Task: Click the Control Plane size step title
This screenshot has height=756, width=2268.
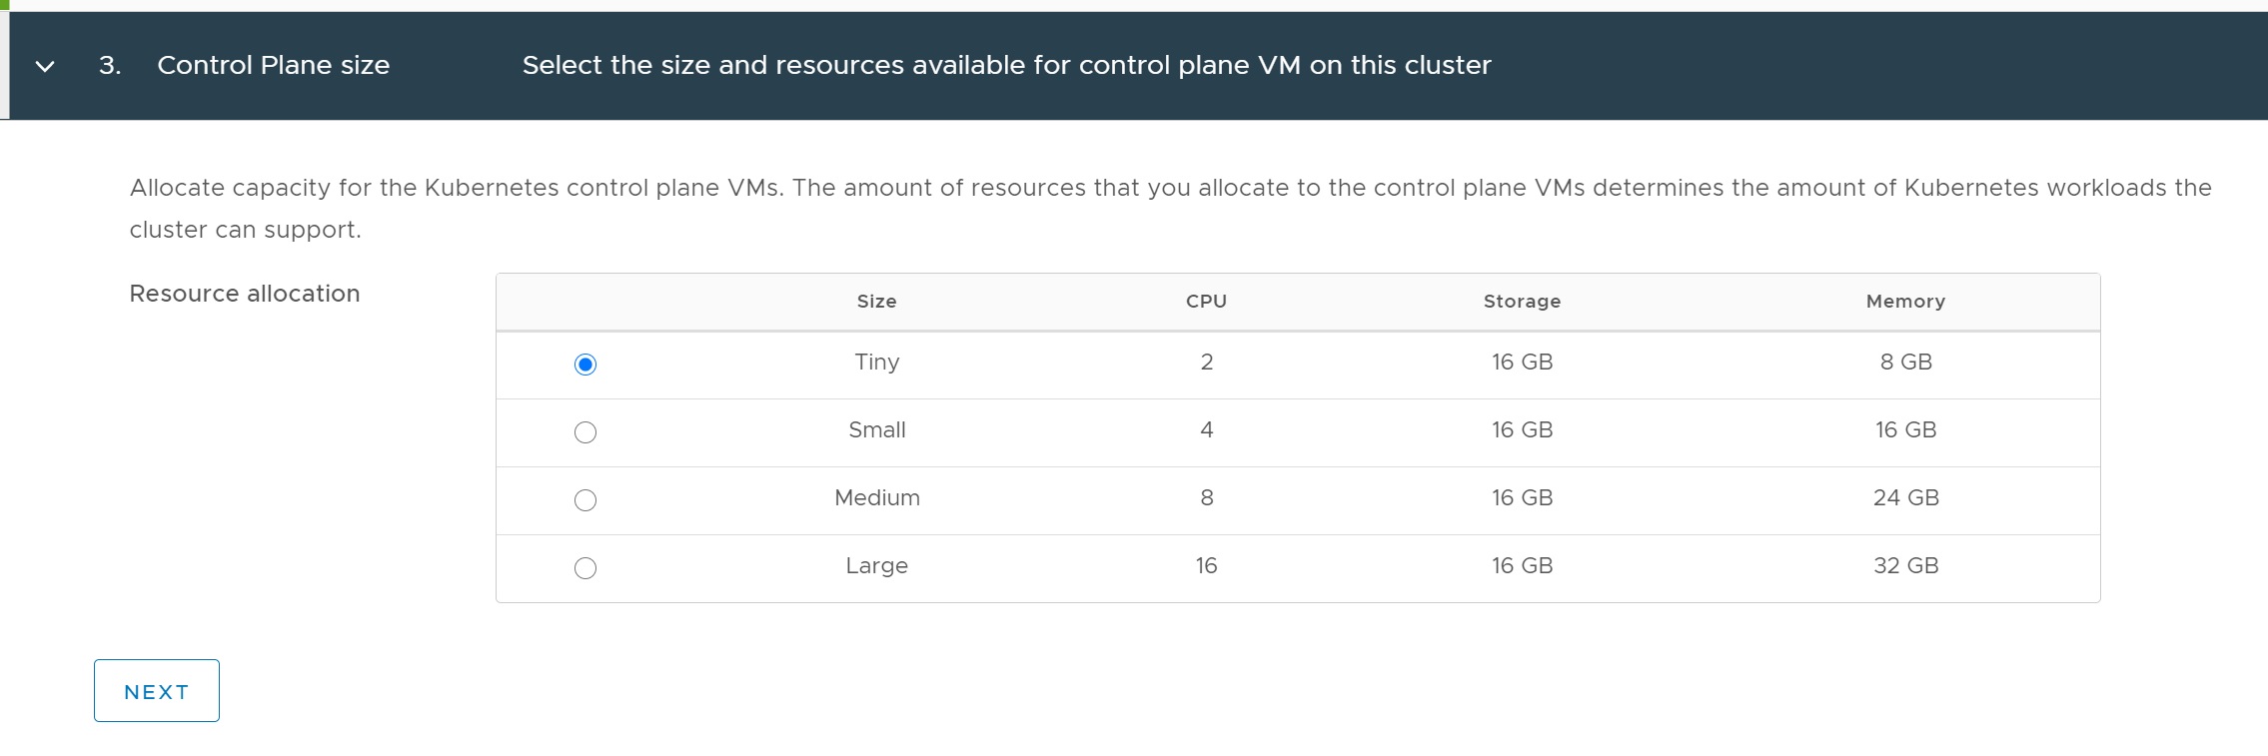Action: 273,66
